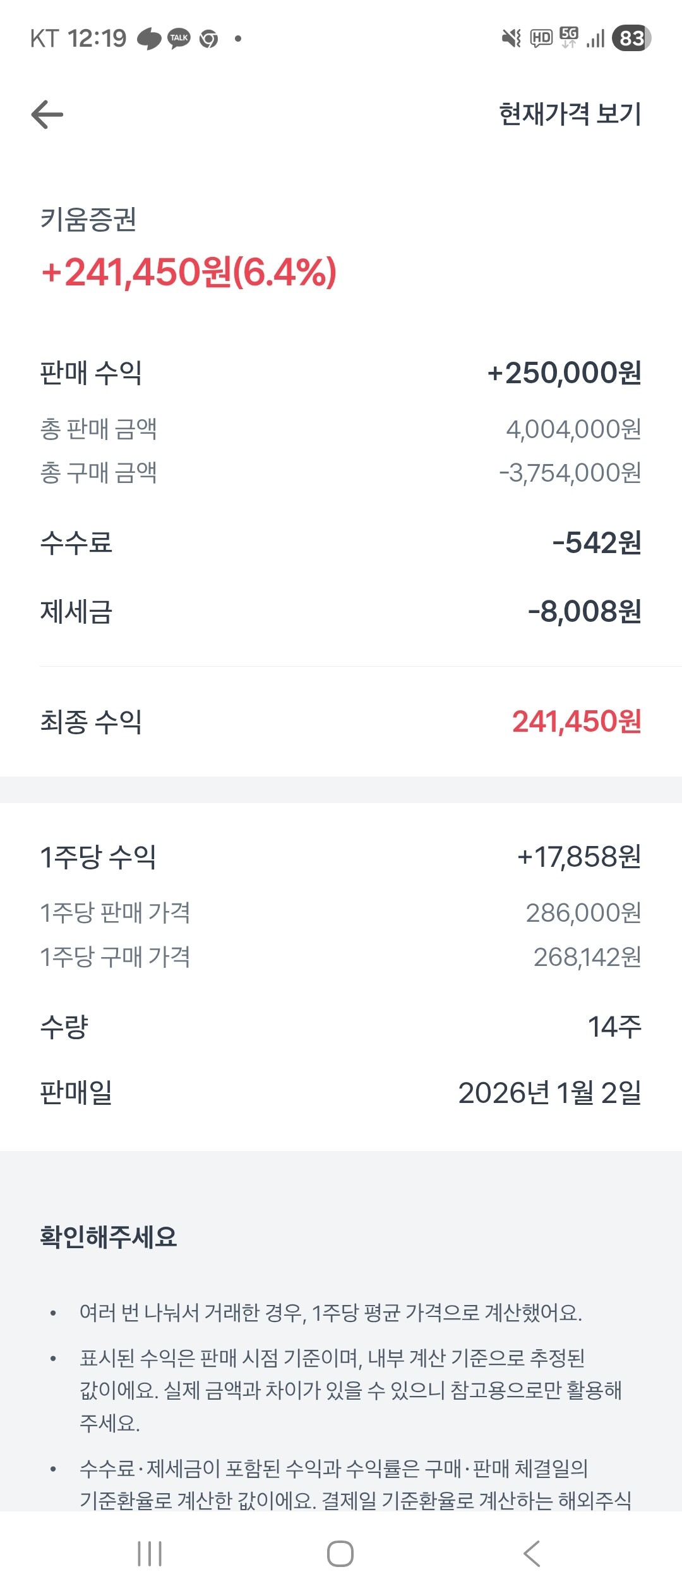This screenshot has width=682, height=1591.
Task: Select the 1주당 수익 row
Action: (x=341, y=857)
